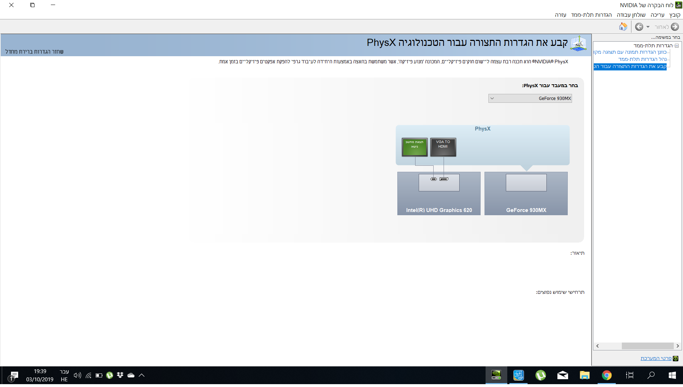Select the green laptop display icon
The height and width of the screenshot is (387, 683).
tap(414, 147)
